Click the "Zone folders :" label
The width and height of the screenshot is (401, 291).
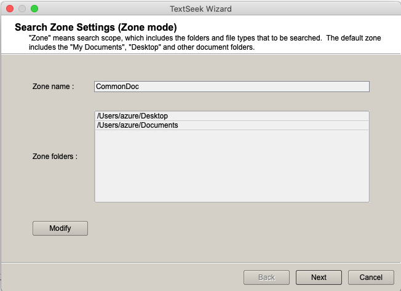coord(55,157)
